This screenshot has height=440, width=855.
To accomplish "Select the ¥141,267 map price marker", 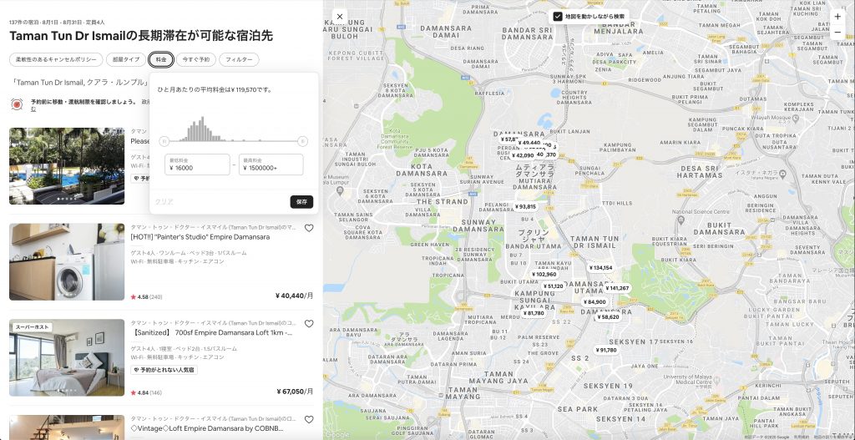I will tap(617, 288).
